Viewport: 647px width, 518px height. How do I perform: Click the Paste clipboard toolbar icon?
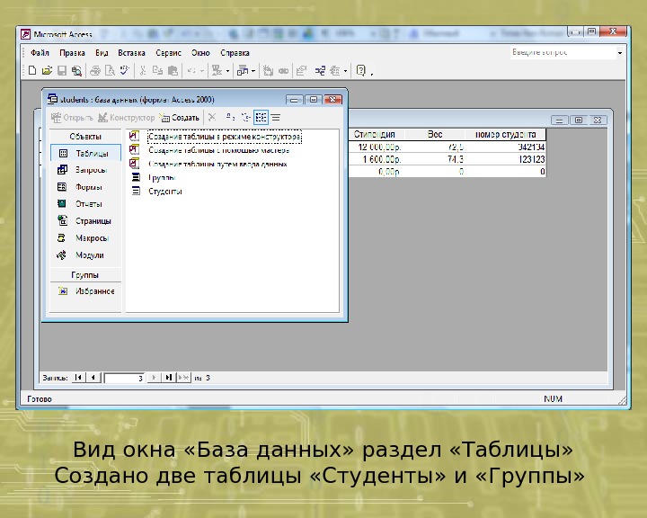pos(173,71)
